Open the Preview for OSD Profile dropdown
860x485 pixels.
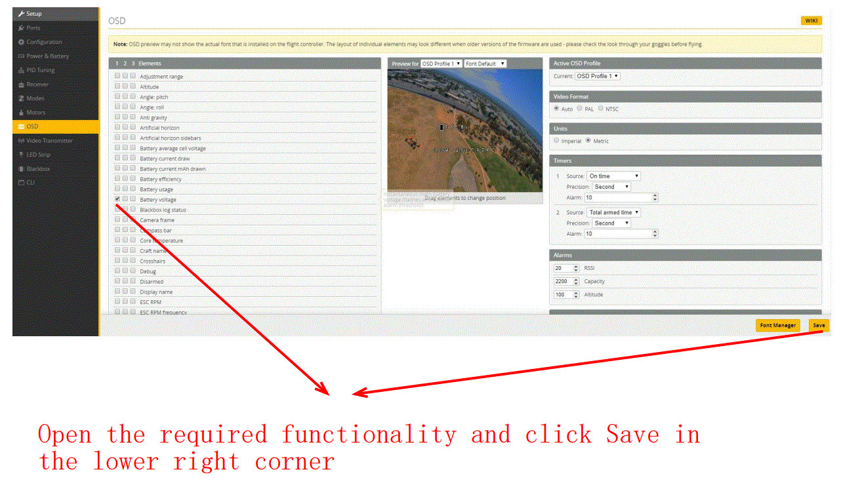tap(441, 64)
